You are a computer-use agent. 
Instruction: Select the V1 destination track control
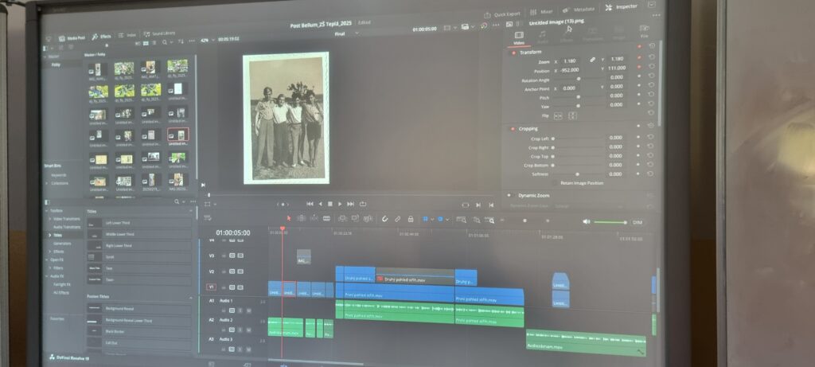click(x=211, y=287)
